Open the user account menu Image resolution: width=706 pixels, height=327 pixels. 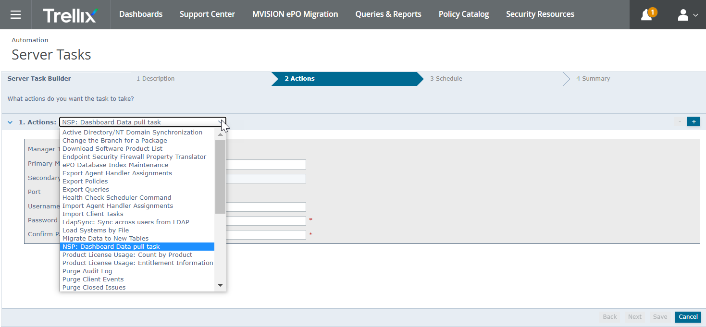point(688,15)
